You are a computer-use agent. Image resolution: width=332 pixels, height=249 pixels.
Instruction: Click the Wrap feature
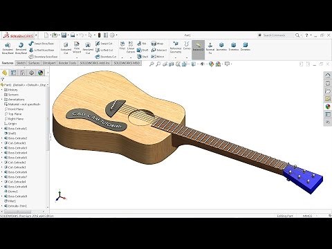click(157, 44)
